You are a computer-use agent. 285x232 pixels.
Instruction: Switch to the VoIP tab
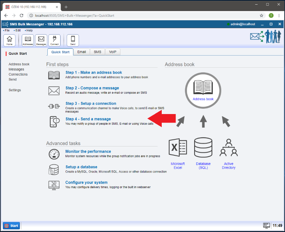(x=113, y=52)
